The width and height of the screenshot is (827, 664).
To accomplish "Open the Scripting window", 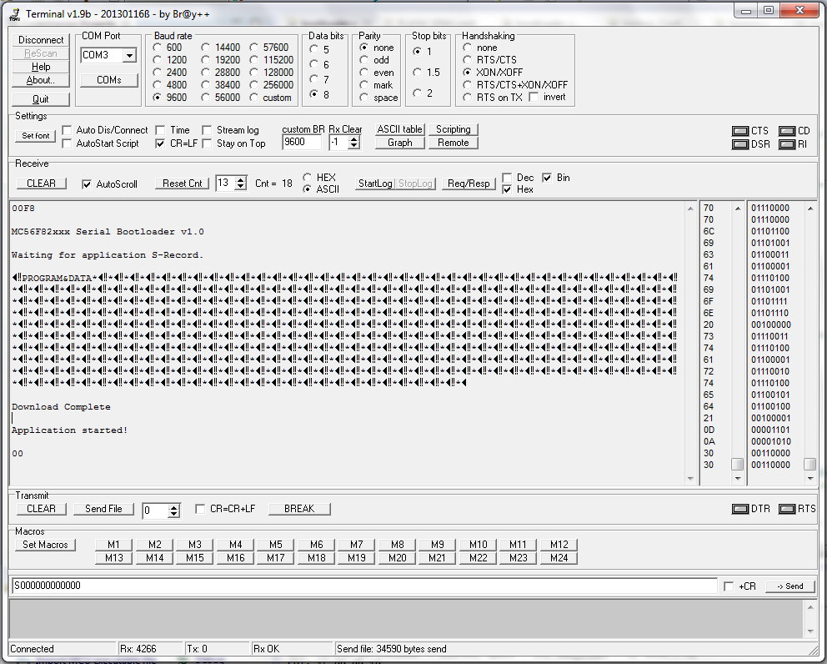I will [454, 129].
